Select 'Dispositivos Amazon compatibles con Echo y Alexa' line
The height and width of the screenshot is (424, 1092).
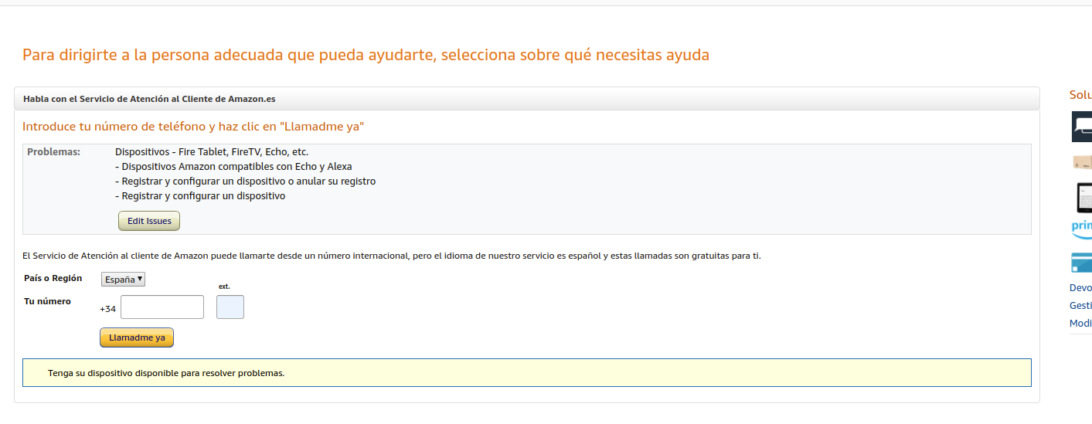click(233, 167)
